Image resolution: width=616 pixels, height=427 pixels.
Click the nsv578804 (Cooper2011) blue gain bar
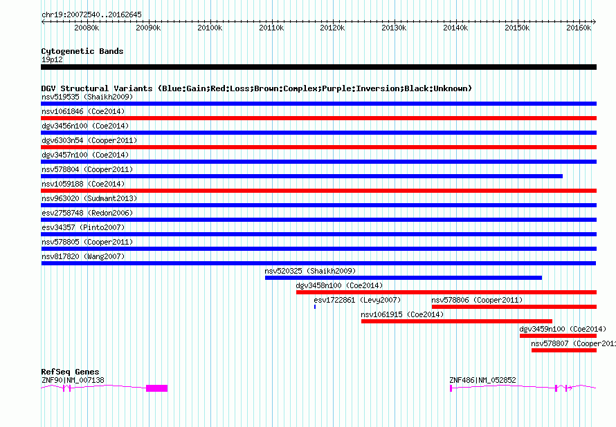click(x=302, y=176)
